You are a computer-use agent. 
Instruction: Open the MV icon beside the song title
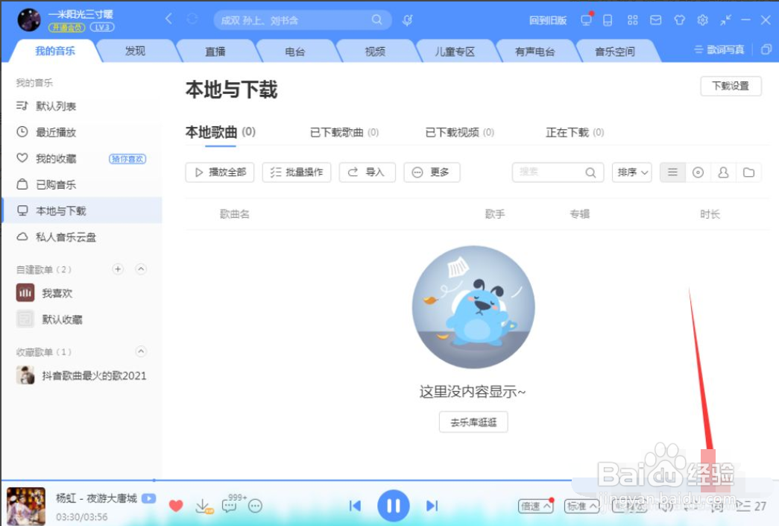(148, 498)
